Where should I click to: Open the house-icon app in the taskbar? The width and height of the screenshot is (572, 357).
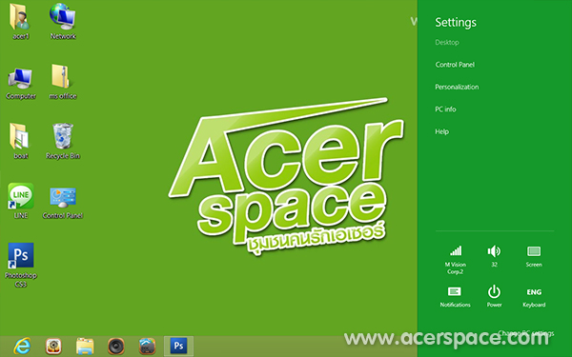(x=148, y=347)
